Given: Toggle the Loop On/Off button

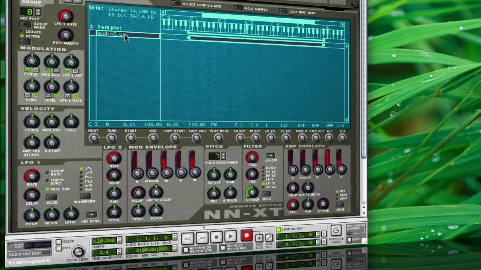Looking at the screenshot, I should (278, 229).
